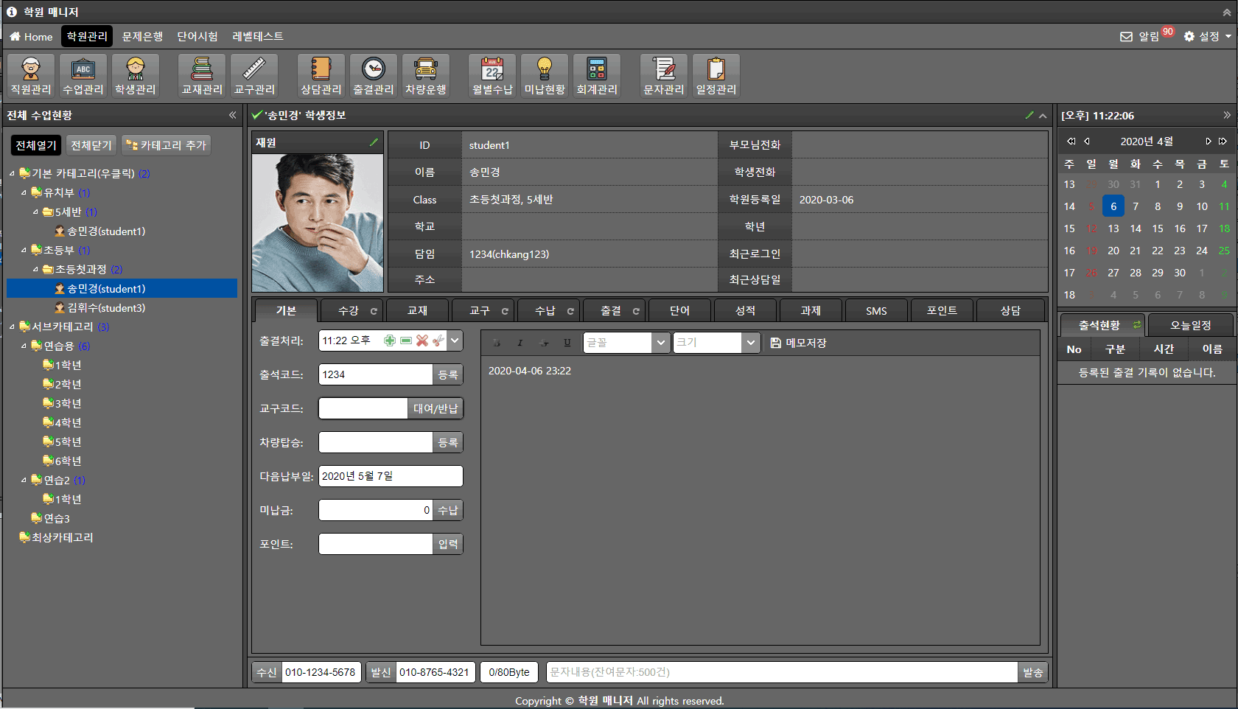The image size is (1238, 709).
Task: Open the 글꼴 font dropdown
Action: 660,343
